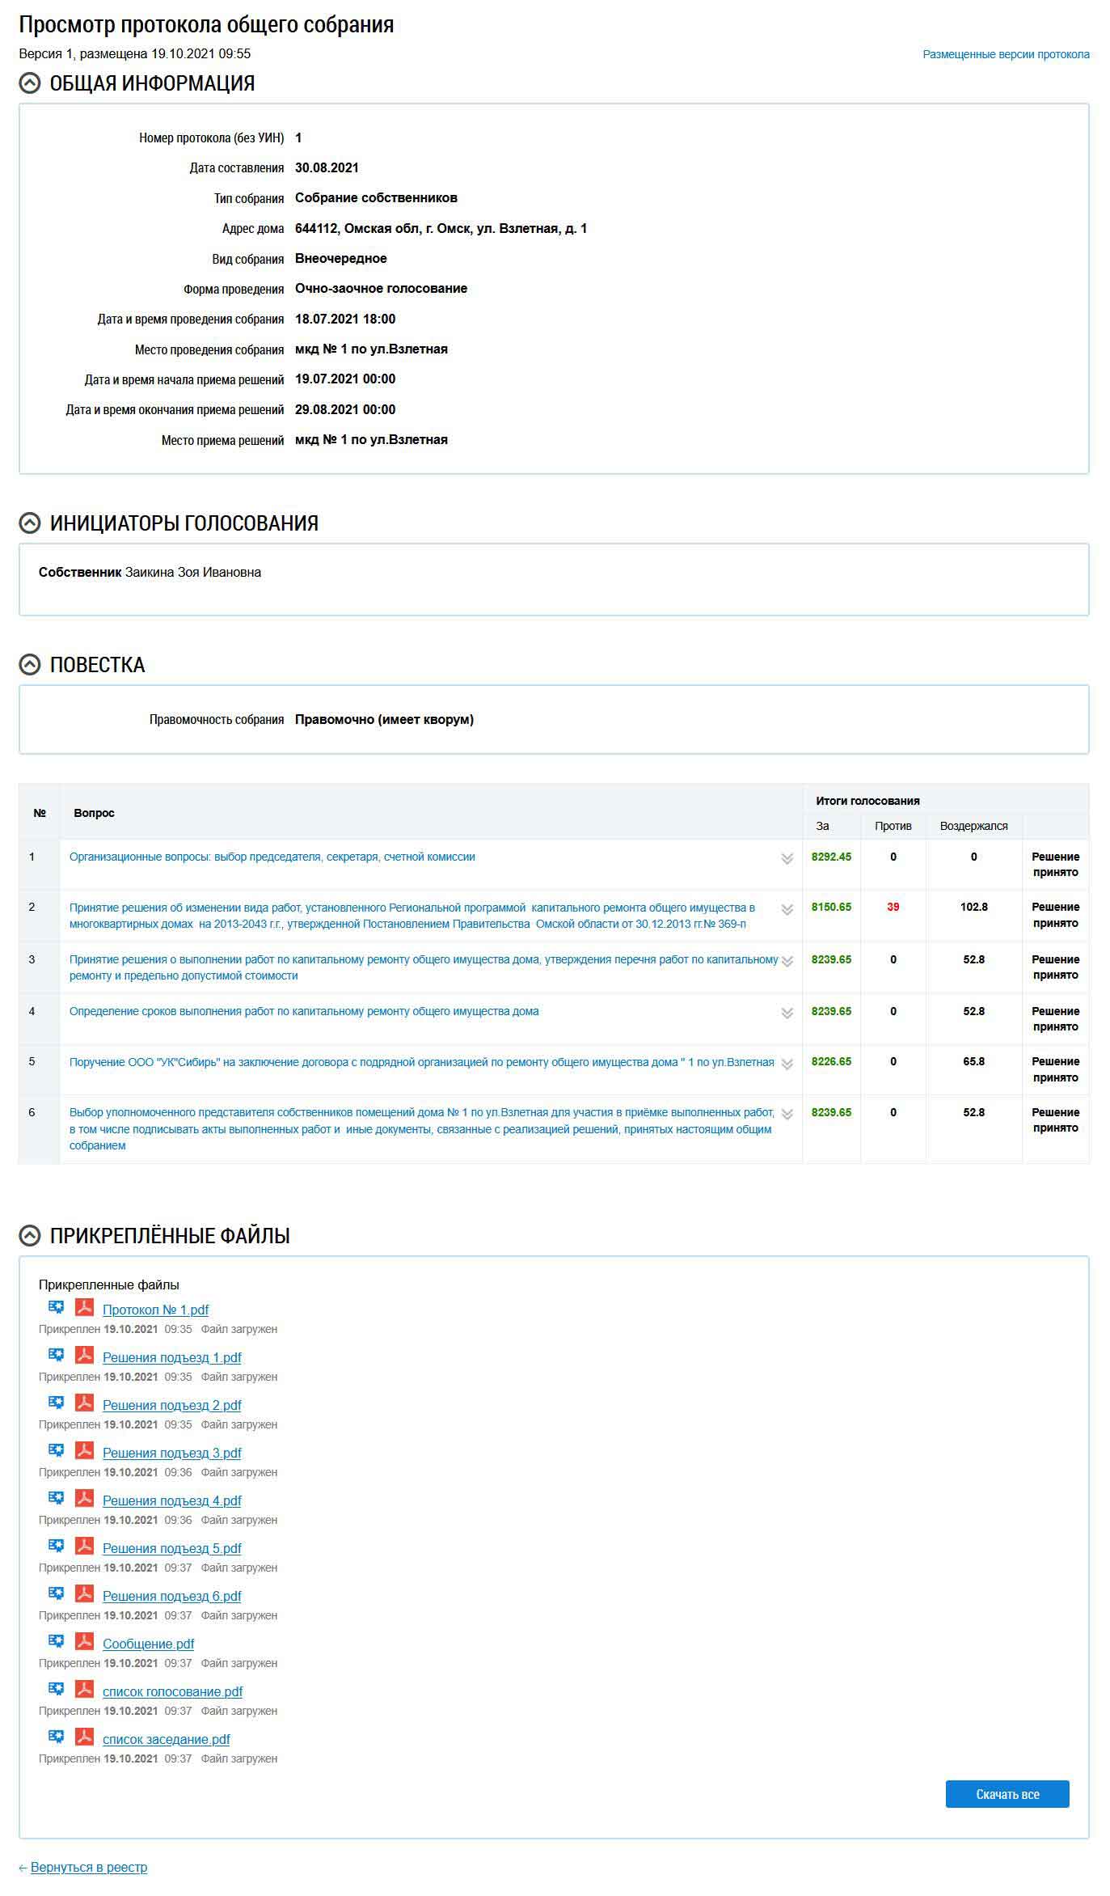Click PDF icon of Сообщение.pdf
1110x1896 pixels.
[85, 1641]
